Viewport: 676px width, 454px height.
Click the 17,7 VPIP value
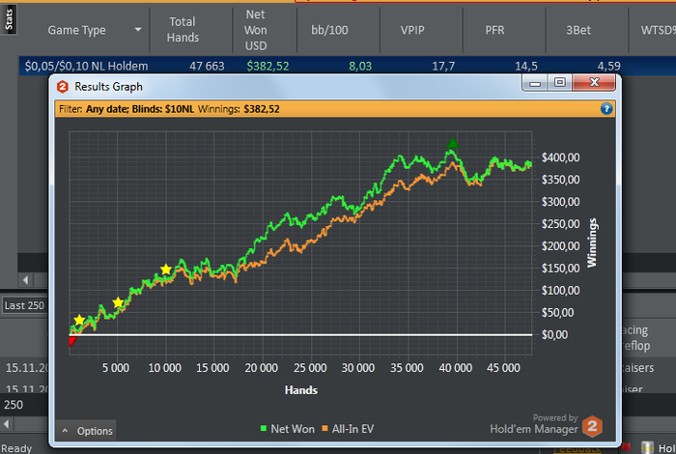[443, 66]
